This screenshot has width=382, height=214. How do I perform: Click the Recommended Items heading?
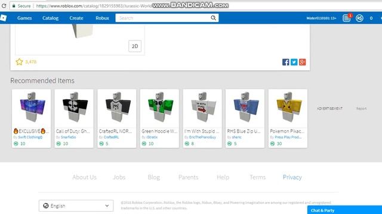(42, 81)
